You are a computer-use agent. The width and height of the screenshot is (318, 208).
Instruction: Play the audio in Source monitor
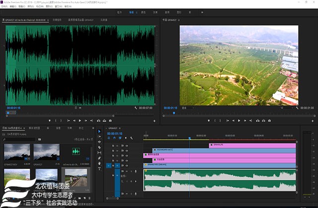[79, 120]
